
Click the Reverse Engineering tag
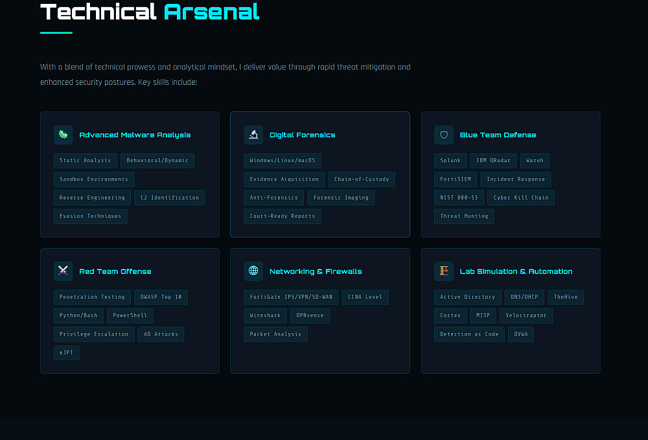tap(92, 198)
